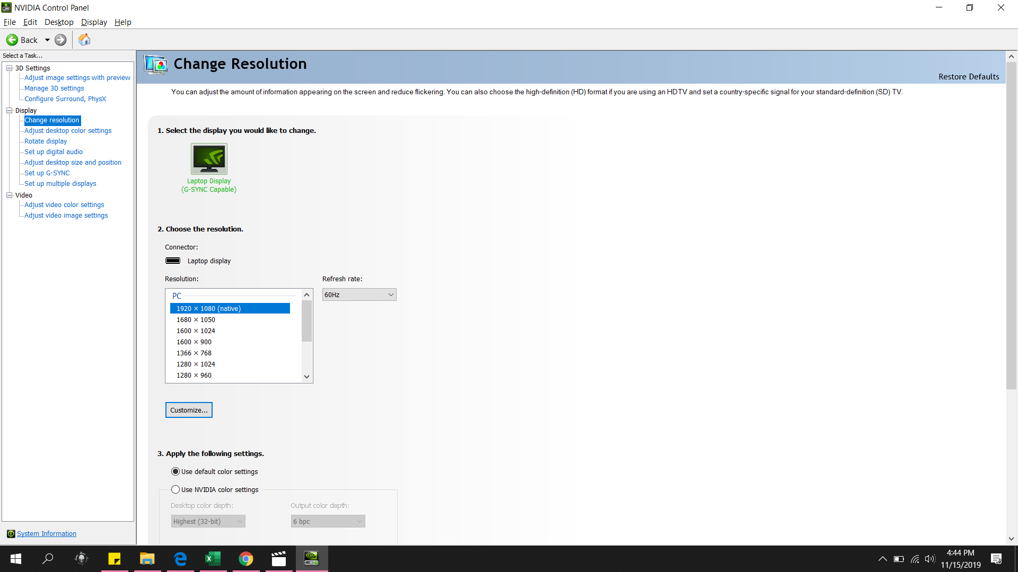Open Adjust desktop size and position
The width and height of the screenshot is (1018, 572).
pyautogui.click(x=73, y=163)
